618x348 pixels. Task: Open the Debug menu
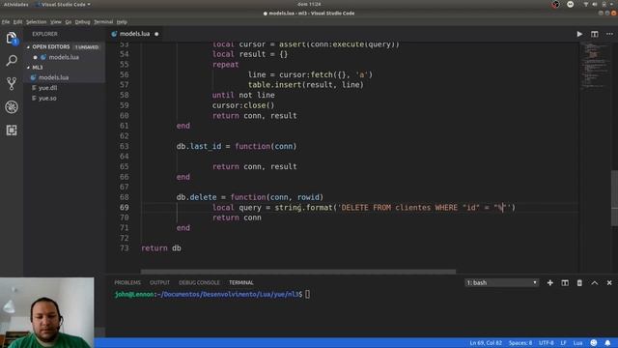(x=82, y=22)
